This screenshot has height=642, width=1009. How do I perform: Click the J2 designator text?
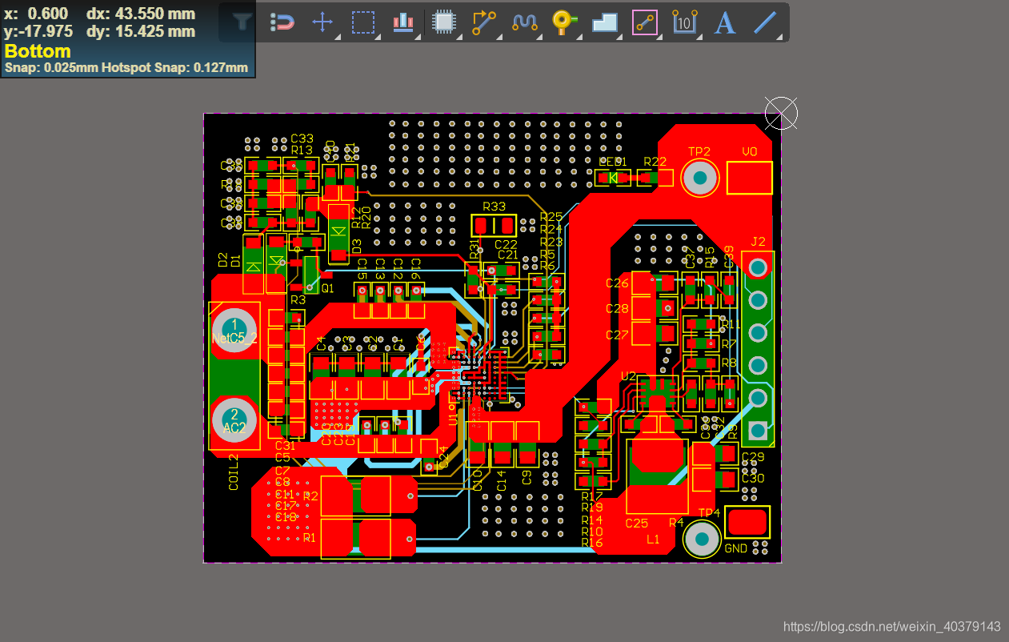[x=758, y=242]
